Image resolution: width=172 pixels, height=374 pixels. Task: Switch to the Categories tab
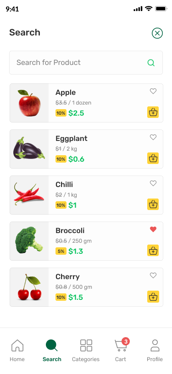86,351
